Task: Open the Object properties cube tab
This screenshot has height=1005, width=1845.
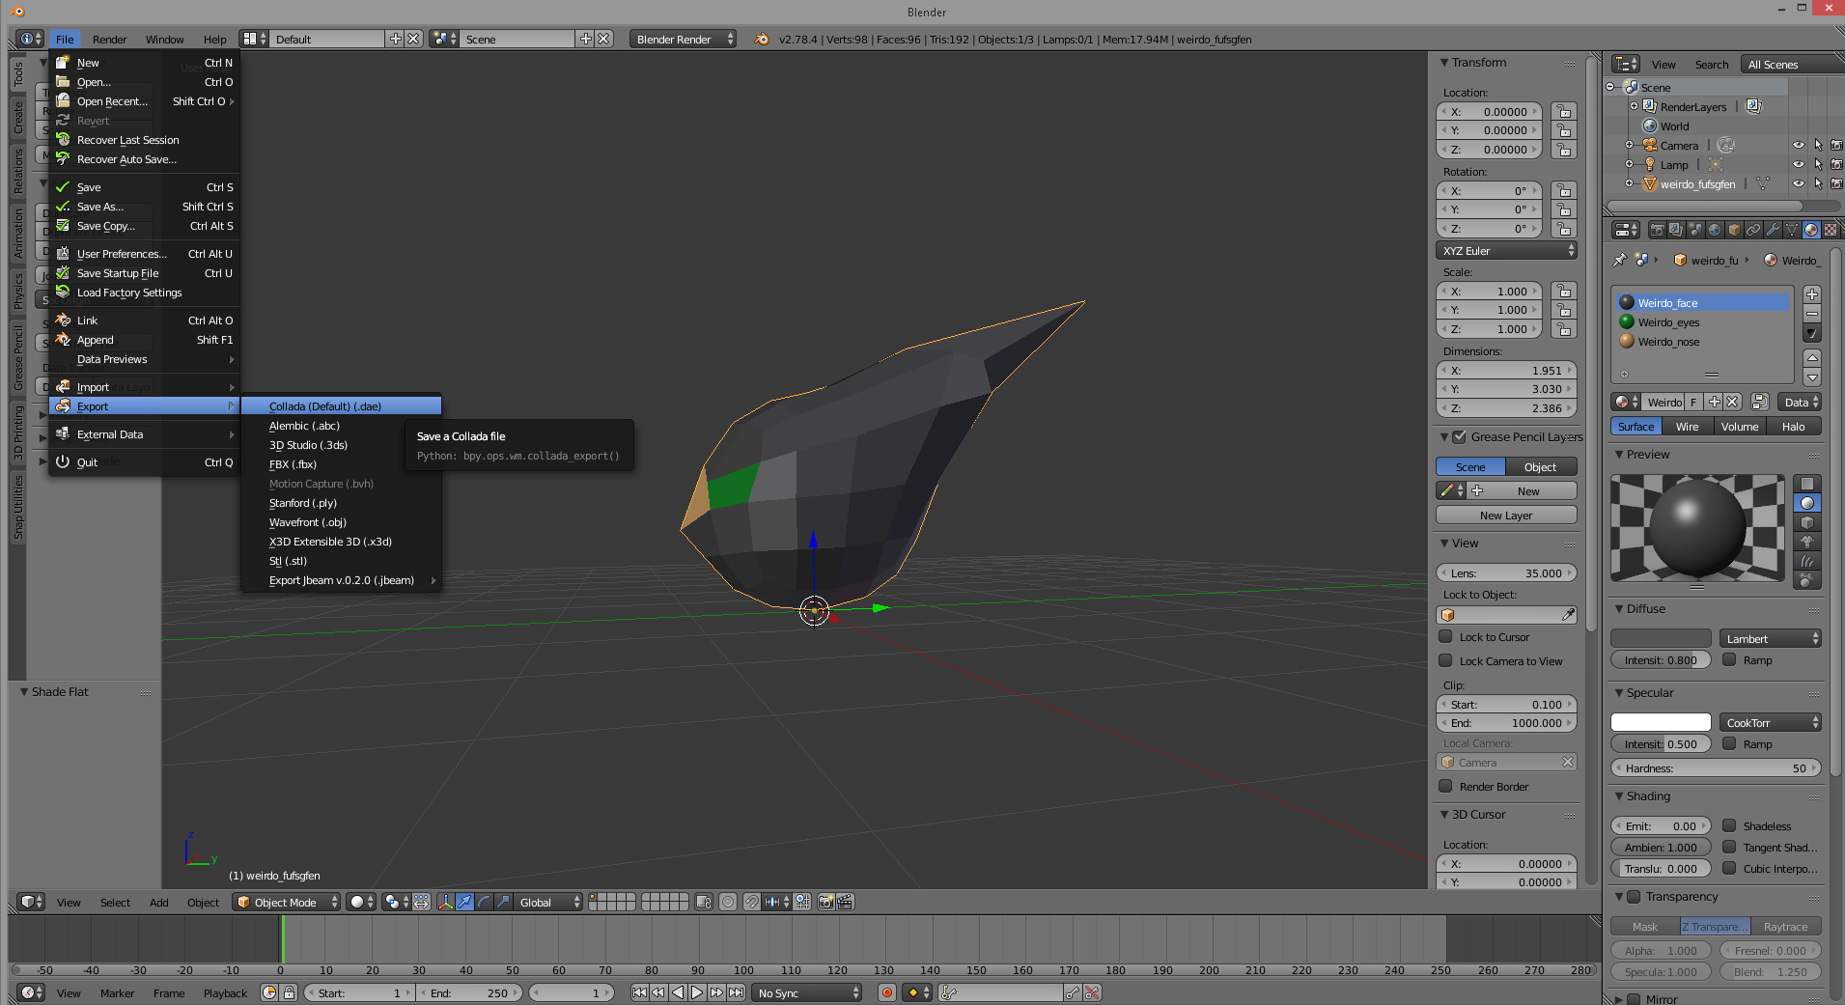Action: click(x=1734, y=230)
